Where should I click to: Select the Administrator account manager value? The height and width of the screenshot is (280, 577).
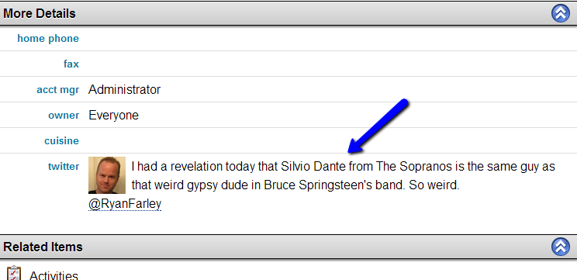coord(124,89)
